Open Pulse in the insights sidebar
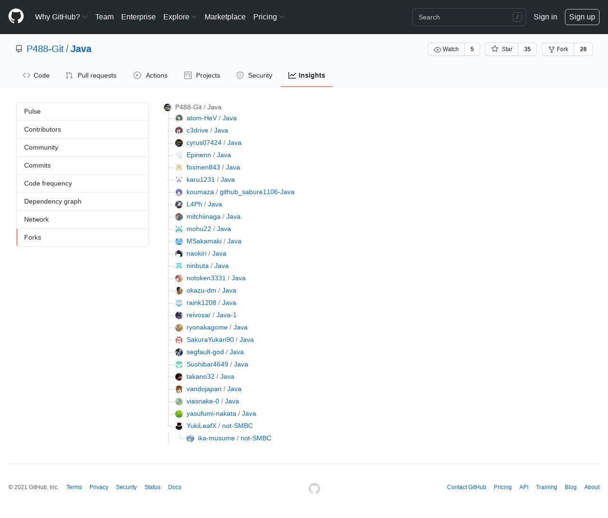The image size is (608, 518). pos(82,112)
